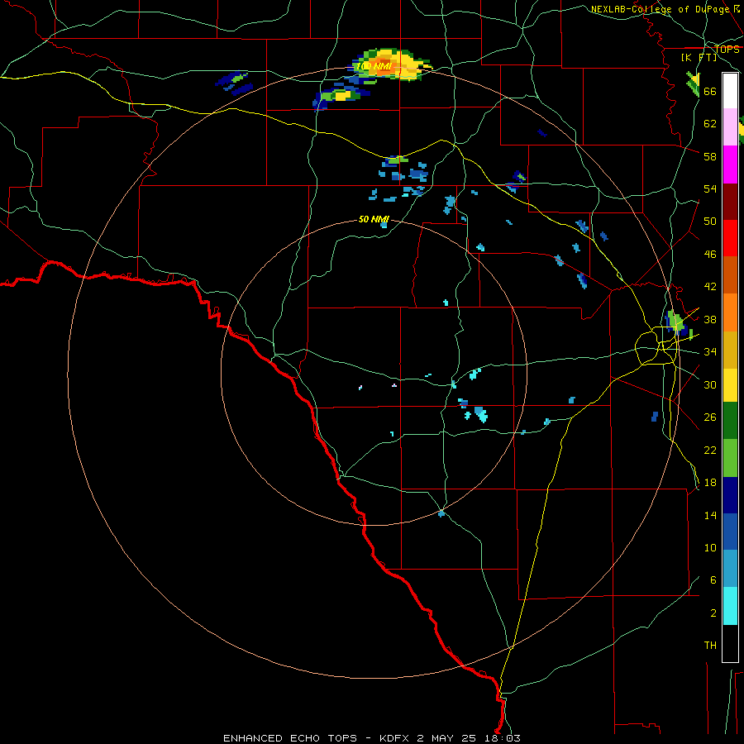Pick the navy swatch on the color scale
This screenshot has height=744, width=744.
pyautogui.click(x=730, y=495)
